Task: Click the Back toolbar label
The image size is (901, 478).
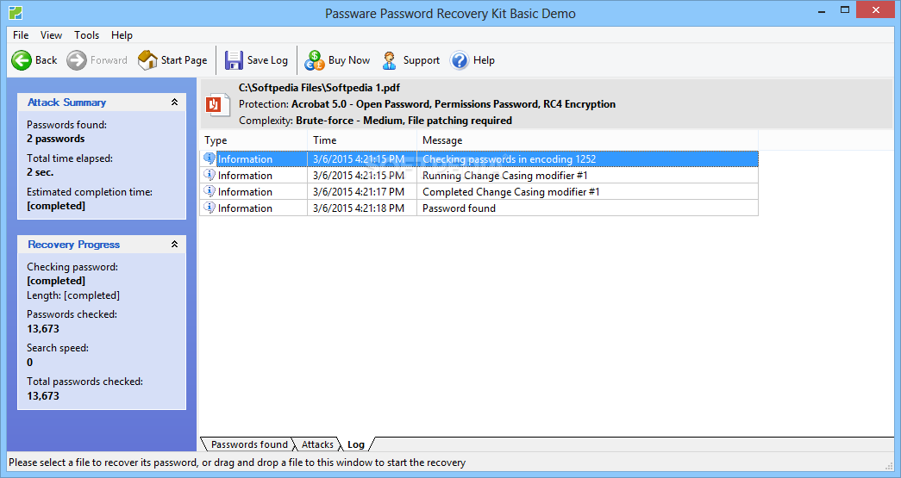Action: pos(46,60)
